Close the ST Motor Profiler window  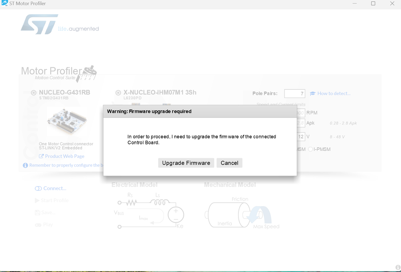pos(392,4)
